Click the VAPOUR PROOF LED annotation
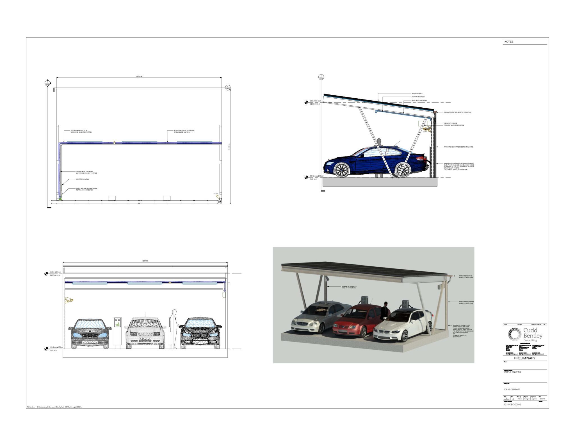Image resolution: width=575 pixels, height=446 pixels. coord(418,97)
